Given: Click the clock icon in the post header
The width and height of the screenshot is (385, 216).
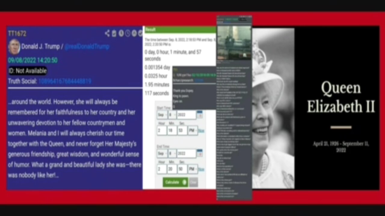Looking at the screenshot, I should pyautogui.click(x=128, y=33).
